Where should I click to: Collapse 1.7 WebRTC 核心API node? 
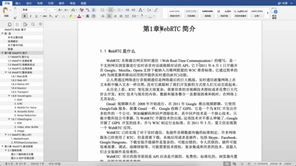(x=6, y=135)
